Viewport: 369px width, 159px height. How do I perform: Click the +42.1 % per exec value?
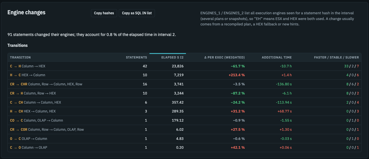238,148
